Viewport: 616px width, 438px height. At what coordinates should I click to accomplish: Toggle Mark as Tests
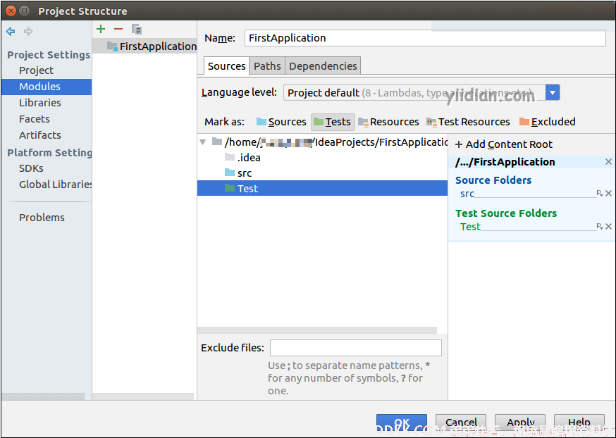pos(333,122)
